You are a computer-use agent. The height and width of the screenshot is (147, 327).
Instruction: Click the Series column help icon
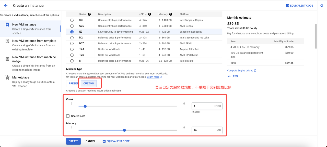[89, 15]
